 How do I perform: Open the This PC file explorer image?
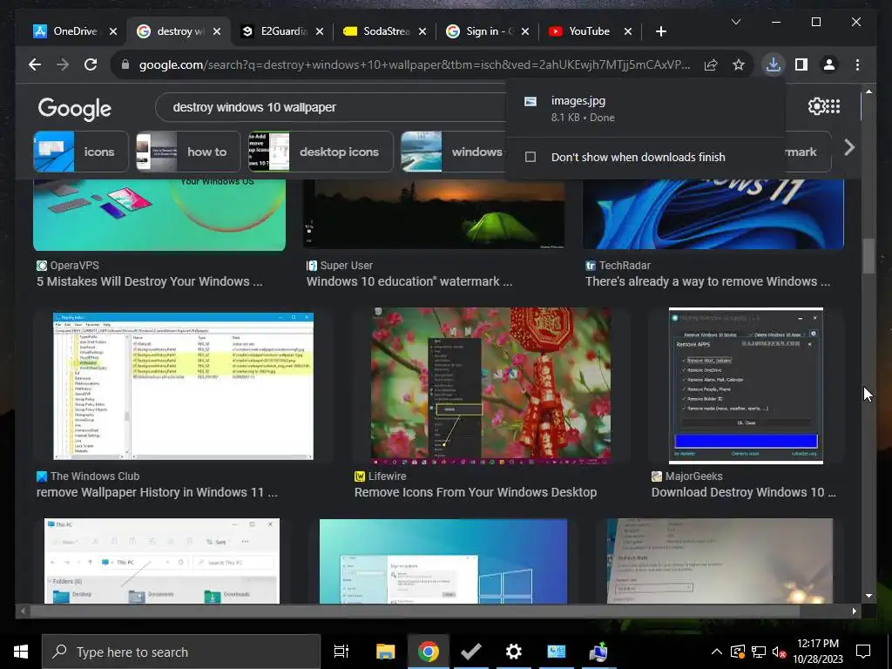pos(162,561)
